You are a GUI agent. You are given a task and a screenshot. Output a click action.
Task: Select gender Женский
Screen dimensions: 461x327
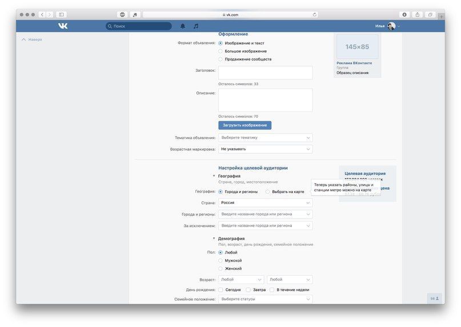click(x=221, y=268)
